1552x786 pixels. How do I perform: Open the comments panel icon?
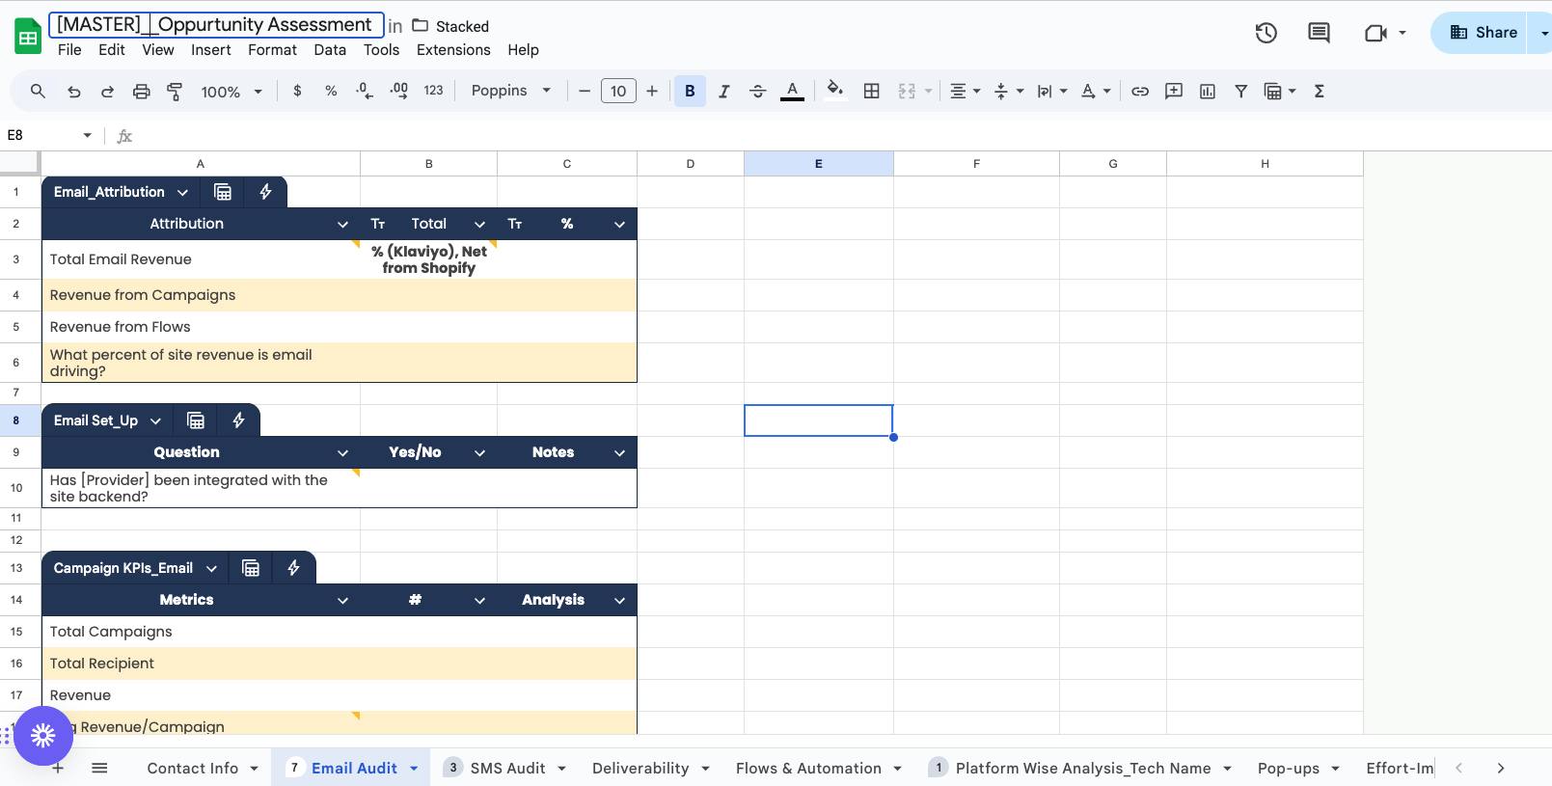1318,33
